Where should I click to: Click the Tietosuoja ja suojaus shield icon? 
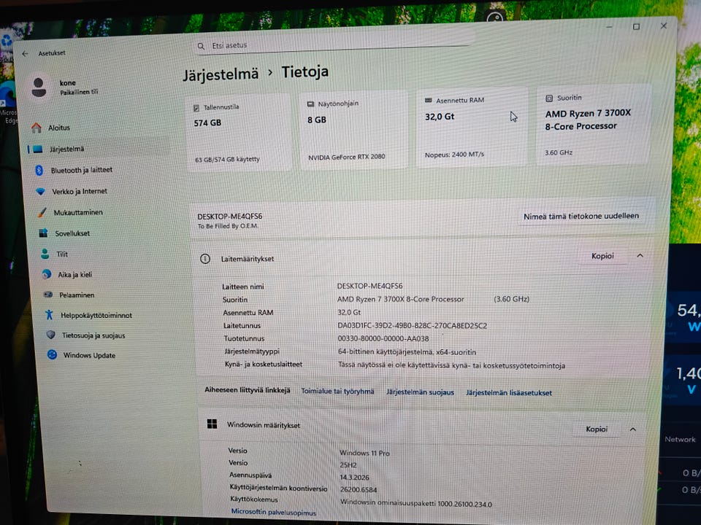[x=50, y=335]
